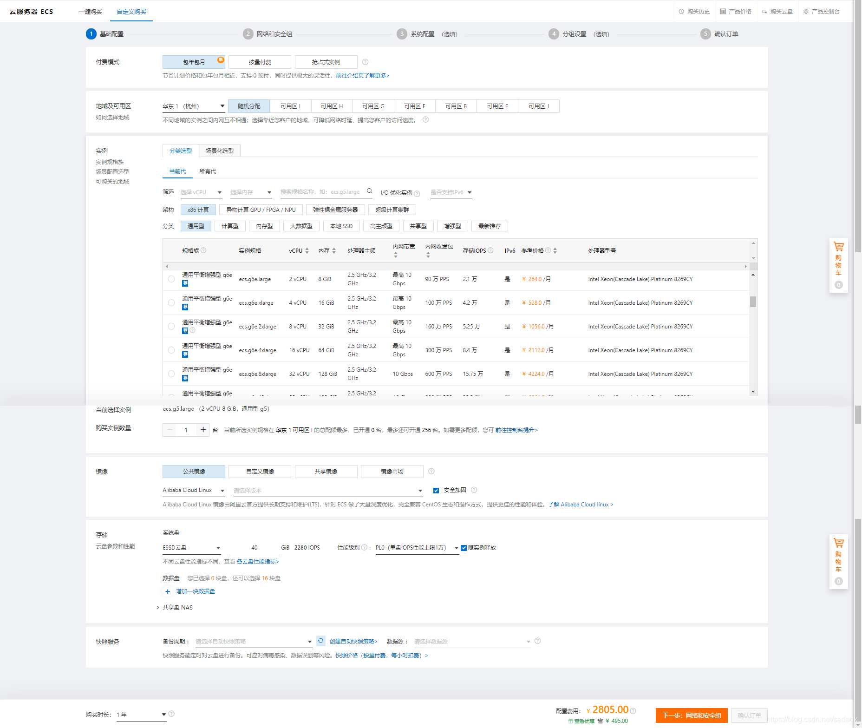
Task: Click the instance table vertical scrollbar thumb
Action: tap(753, 302)
